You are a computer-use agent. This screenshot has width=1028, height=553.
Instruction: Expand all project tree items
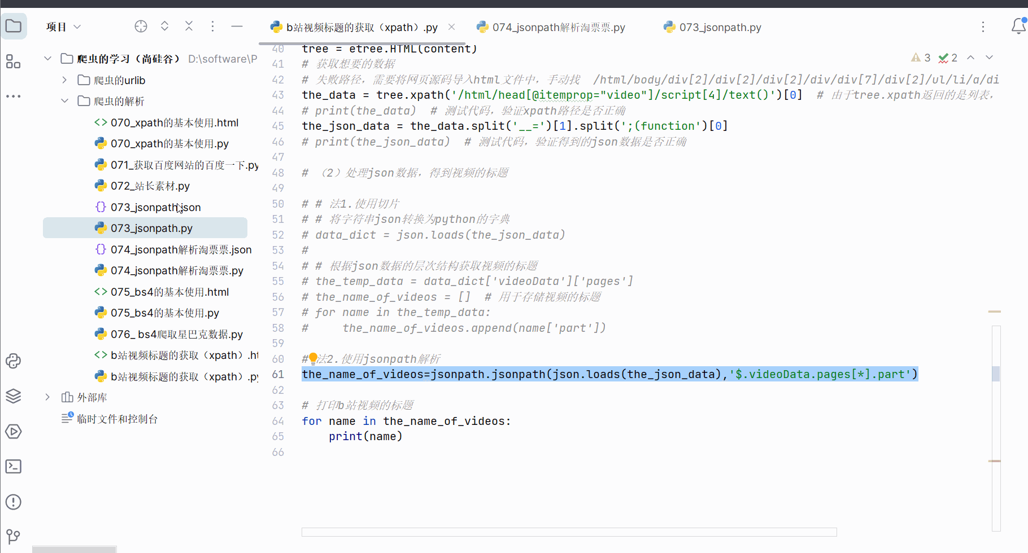pyautogui.click(x=164, y=27)
